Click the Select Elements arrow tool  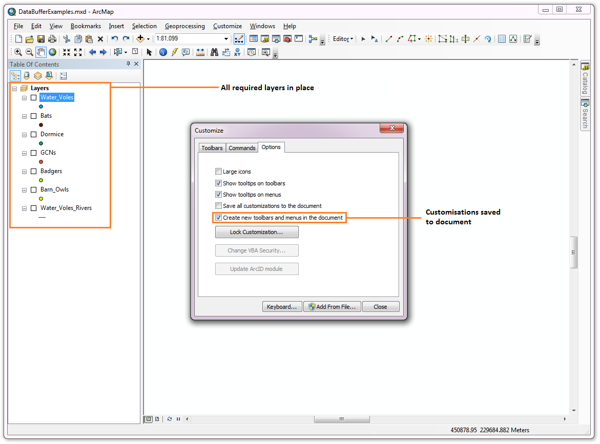click(149, 52)
